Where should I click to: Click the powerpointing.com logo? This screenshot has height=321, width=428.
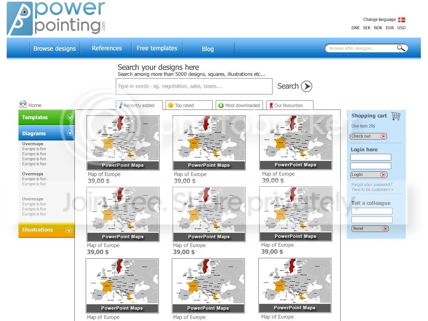pyautogui.click(x=56, y=18)
